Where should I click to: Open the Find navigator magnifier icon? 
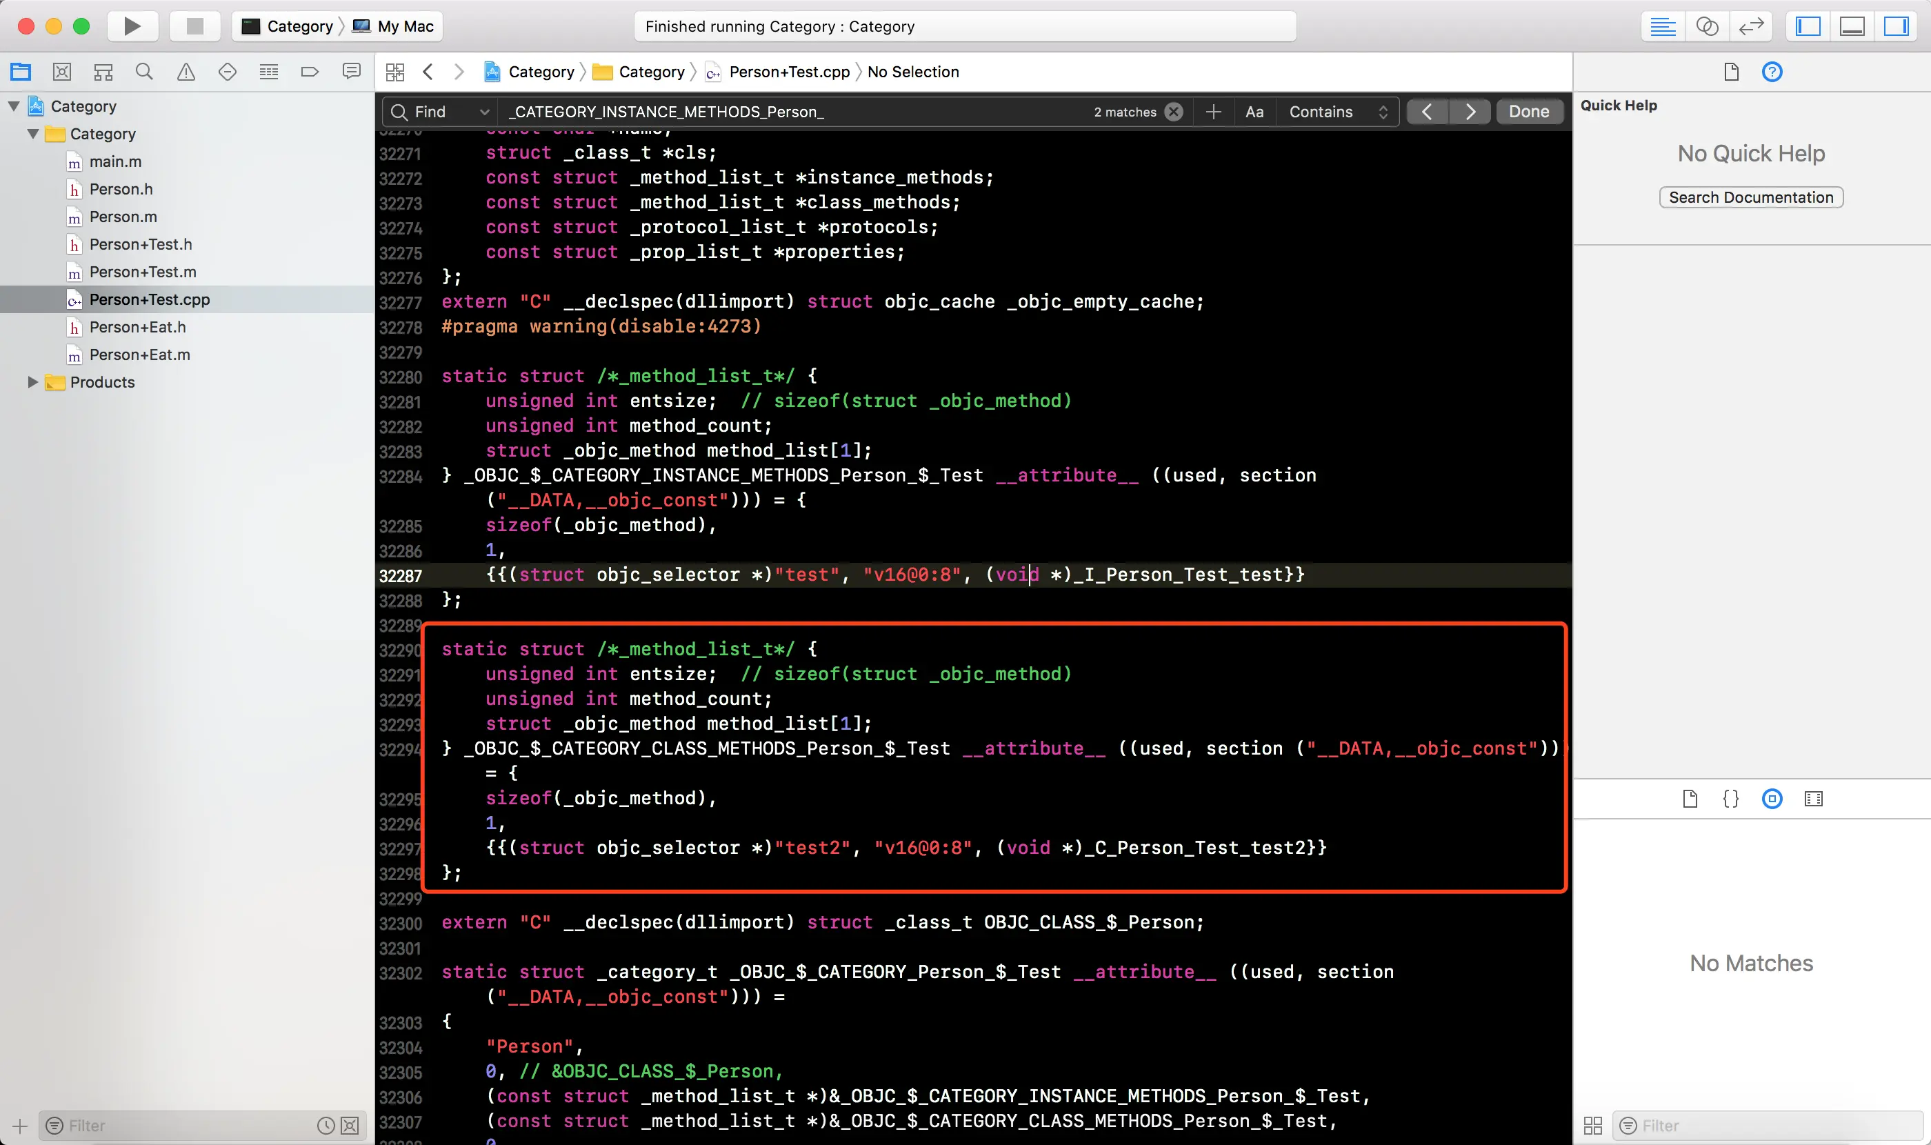tap(144, 72)
